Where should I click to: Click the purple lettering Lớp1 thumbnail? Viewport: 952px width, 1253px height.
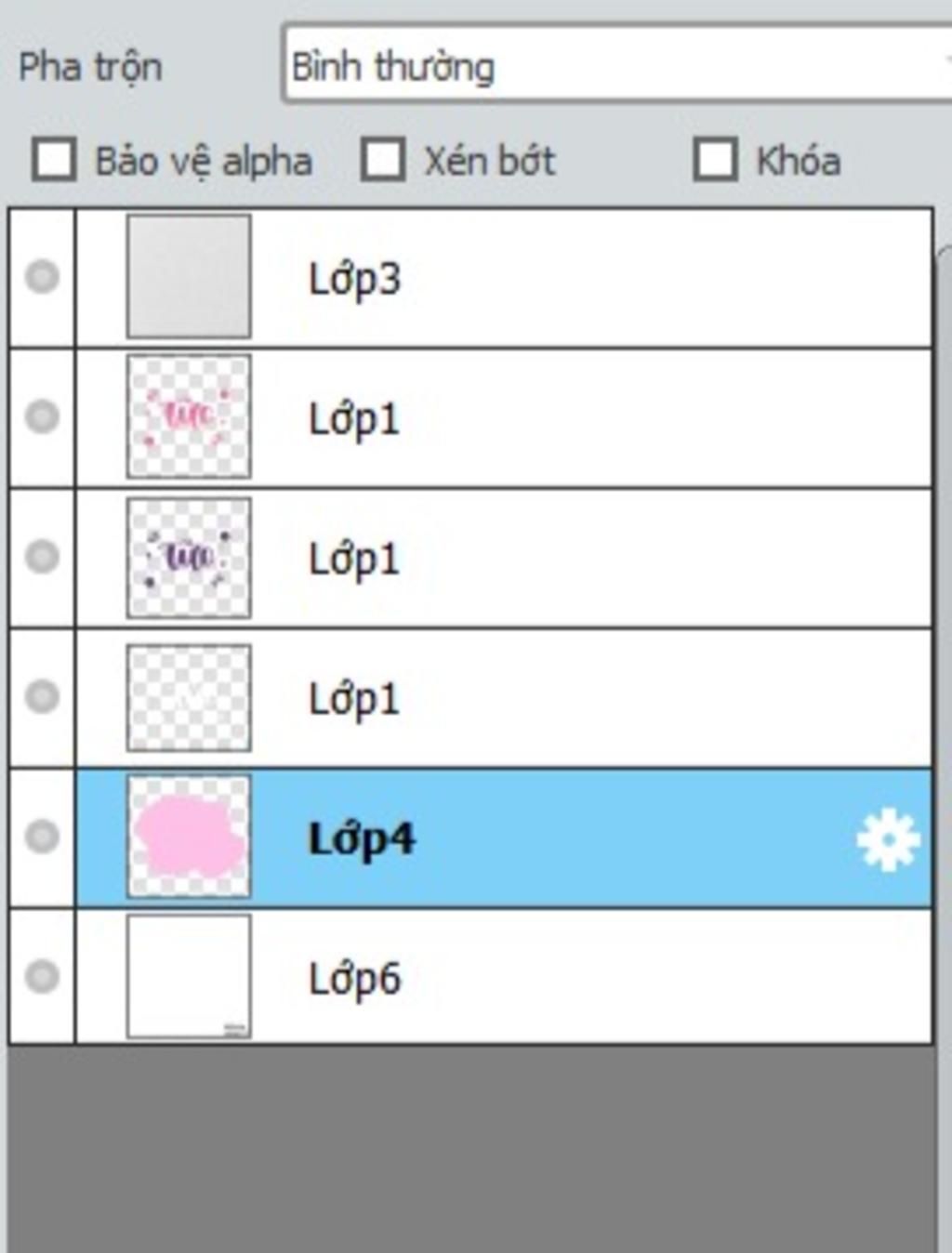(x=189, y=557)
